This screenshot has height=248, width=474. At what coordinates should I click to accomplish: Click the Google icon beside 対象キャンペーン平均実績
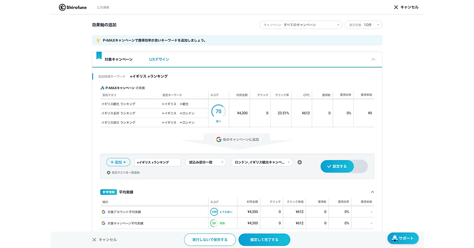(103, 223)
